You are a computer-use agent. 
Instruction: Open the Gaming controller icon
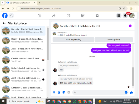click(x=97, y=16)
